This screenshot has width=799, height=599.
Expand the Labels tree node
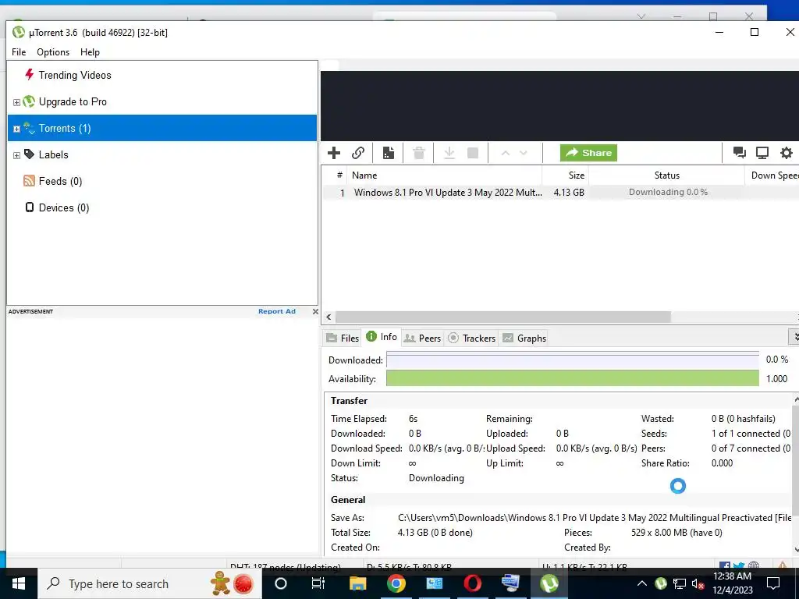coord(16,155)
